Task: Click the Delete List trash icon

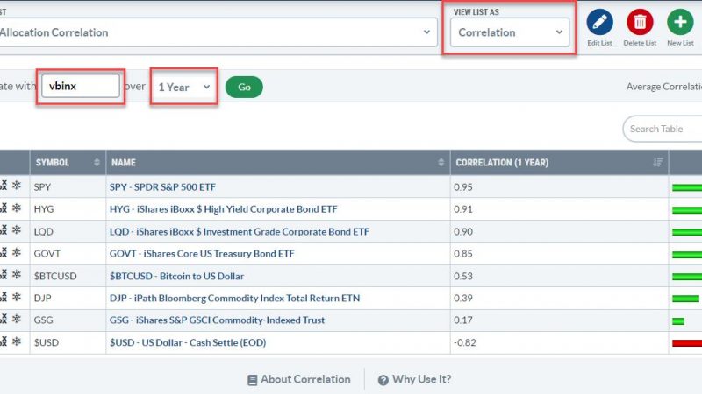Action: click(640, 22)
